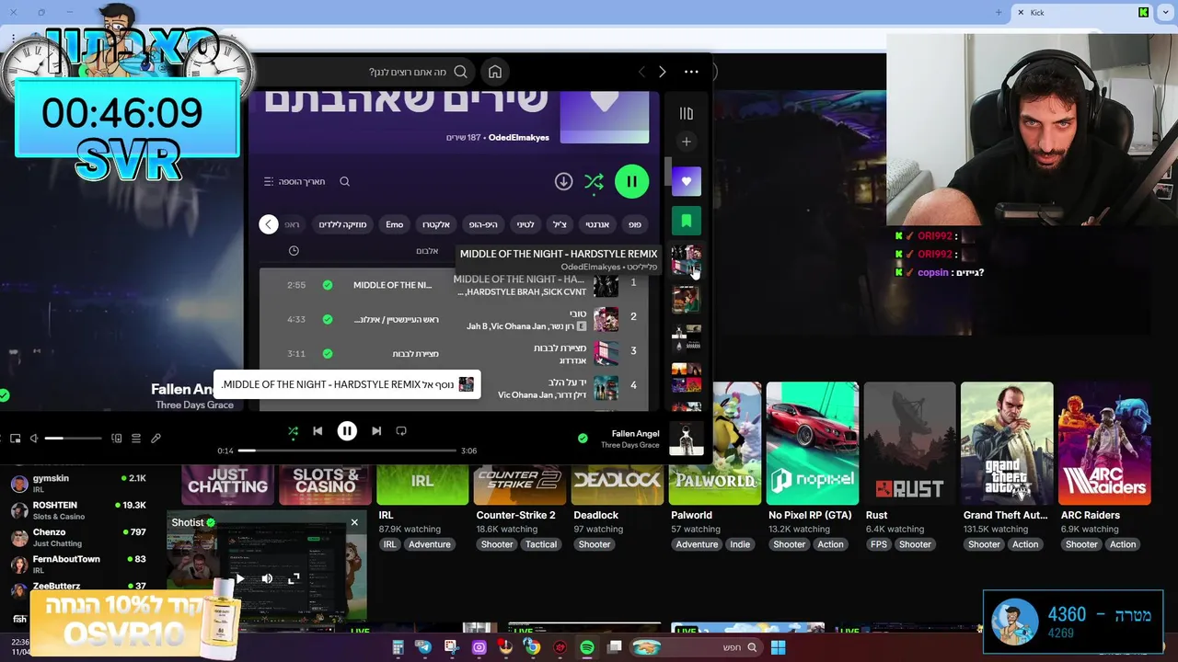Toggle liked checkmark on the 3:11 track row

pos(327,353)
